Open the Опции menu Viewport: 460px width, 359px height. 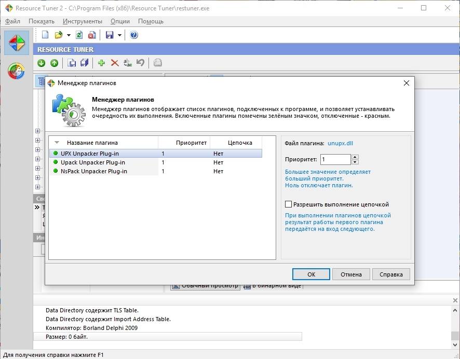(120, 21)
